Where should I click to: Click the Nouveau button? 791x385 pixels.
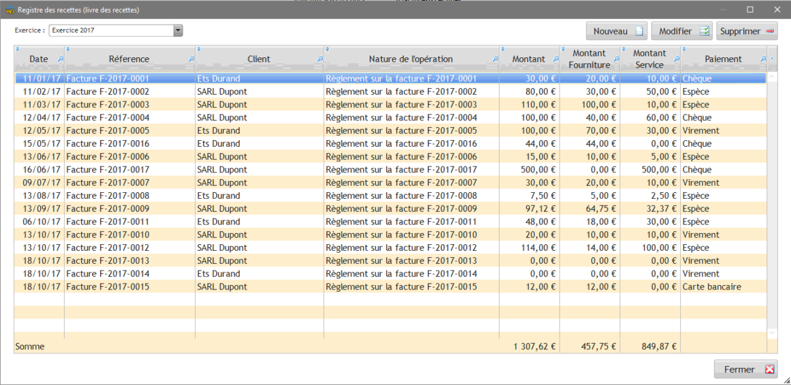[x=617, y=31]
